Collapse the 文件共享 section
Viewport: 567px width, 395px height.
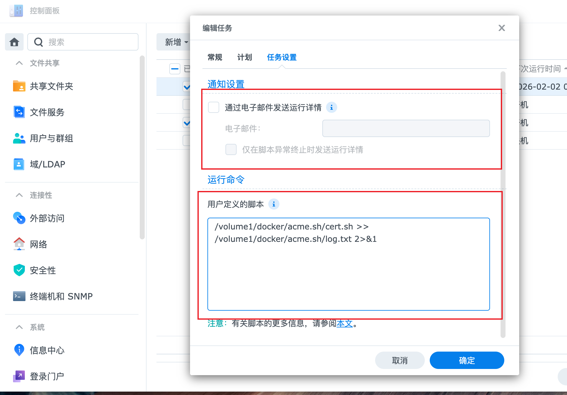(19, 63)
